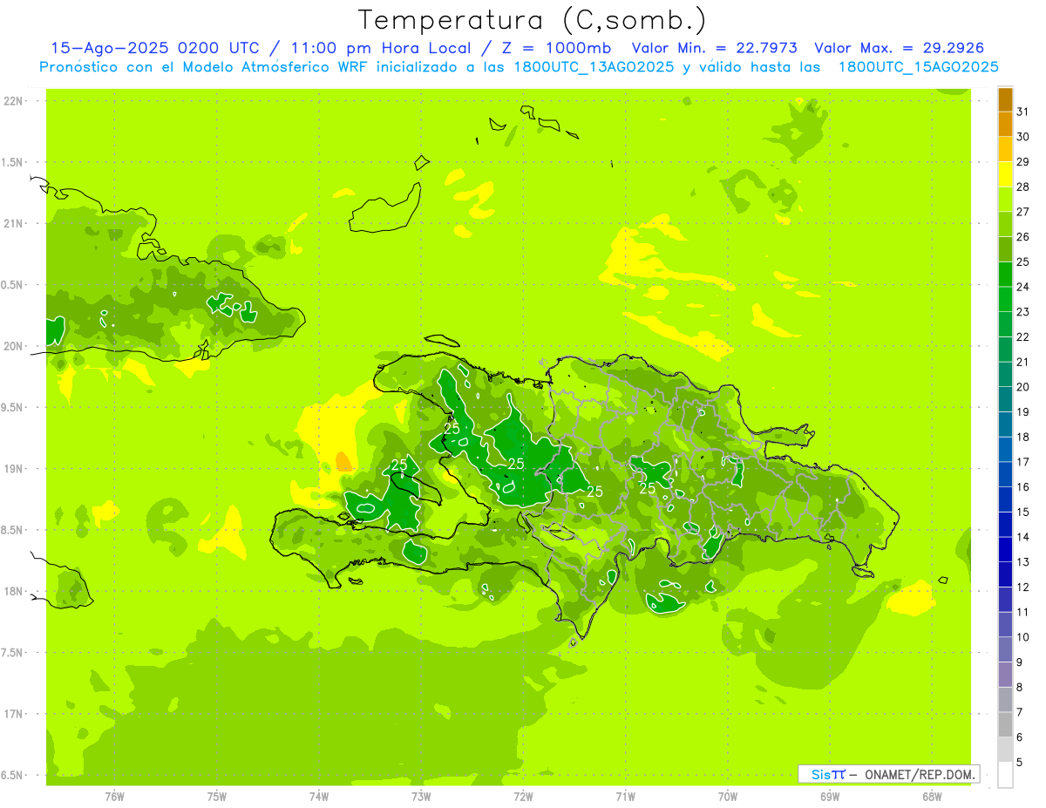The height and width of the screenshot is (808, 1046).
Task: Click the longitude label 73W
Action: pos(421,797)
